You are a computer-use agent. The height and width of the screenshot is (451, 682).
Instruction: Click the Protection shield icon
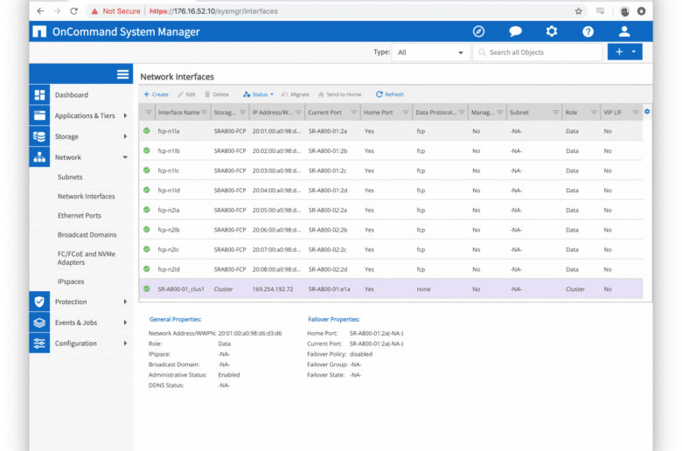coord(39,302)
